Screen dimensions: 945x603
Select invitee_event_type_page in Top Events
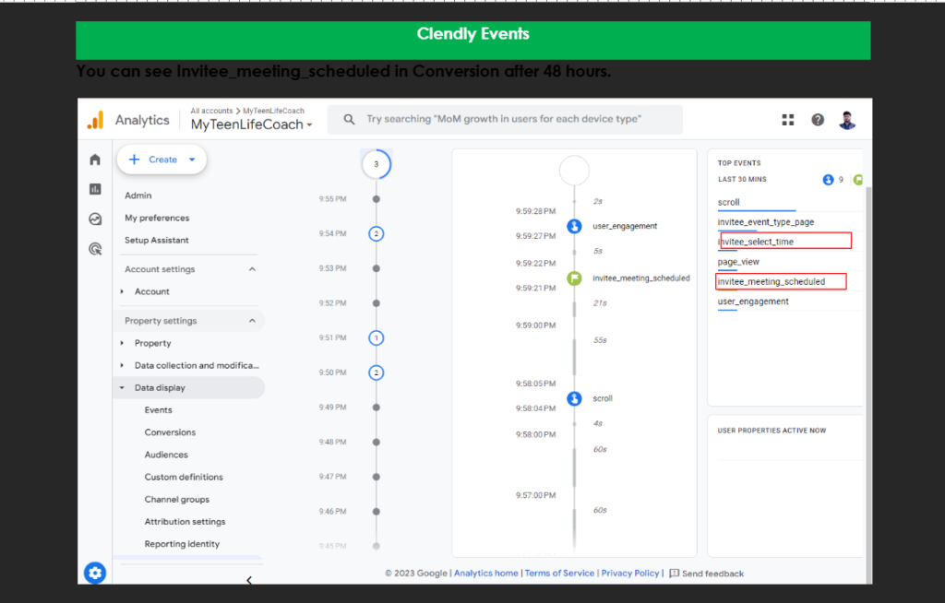point(765,222)
